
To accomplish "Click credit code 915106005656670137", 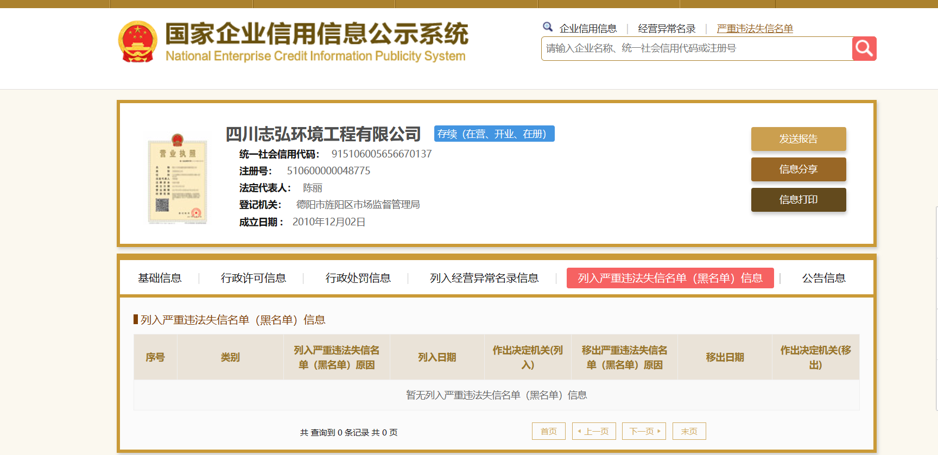I will point(382,154).
